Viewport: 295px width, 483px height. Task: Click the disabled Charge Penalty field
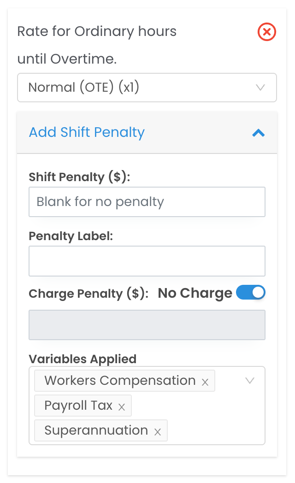(147, 325)
